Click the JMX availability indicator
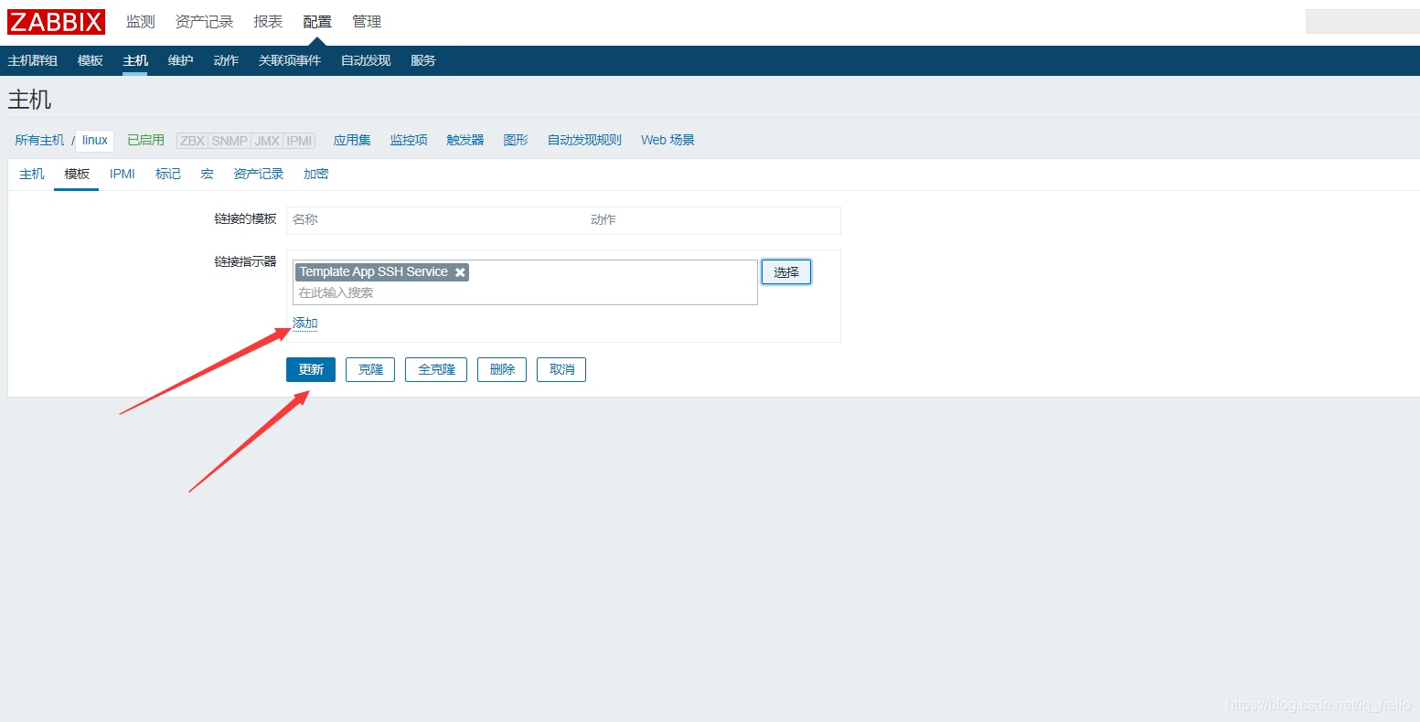This screenshot has height=722, width=1420. coord(267,141)
